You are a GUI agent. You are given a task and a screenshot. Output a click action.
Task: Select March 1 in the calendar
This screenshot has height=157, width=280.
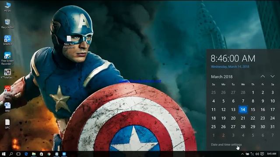253,92
